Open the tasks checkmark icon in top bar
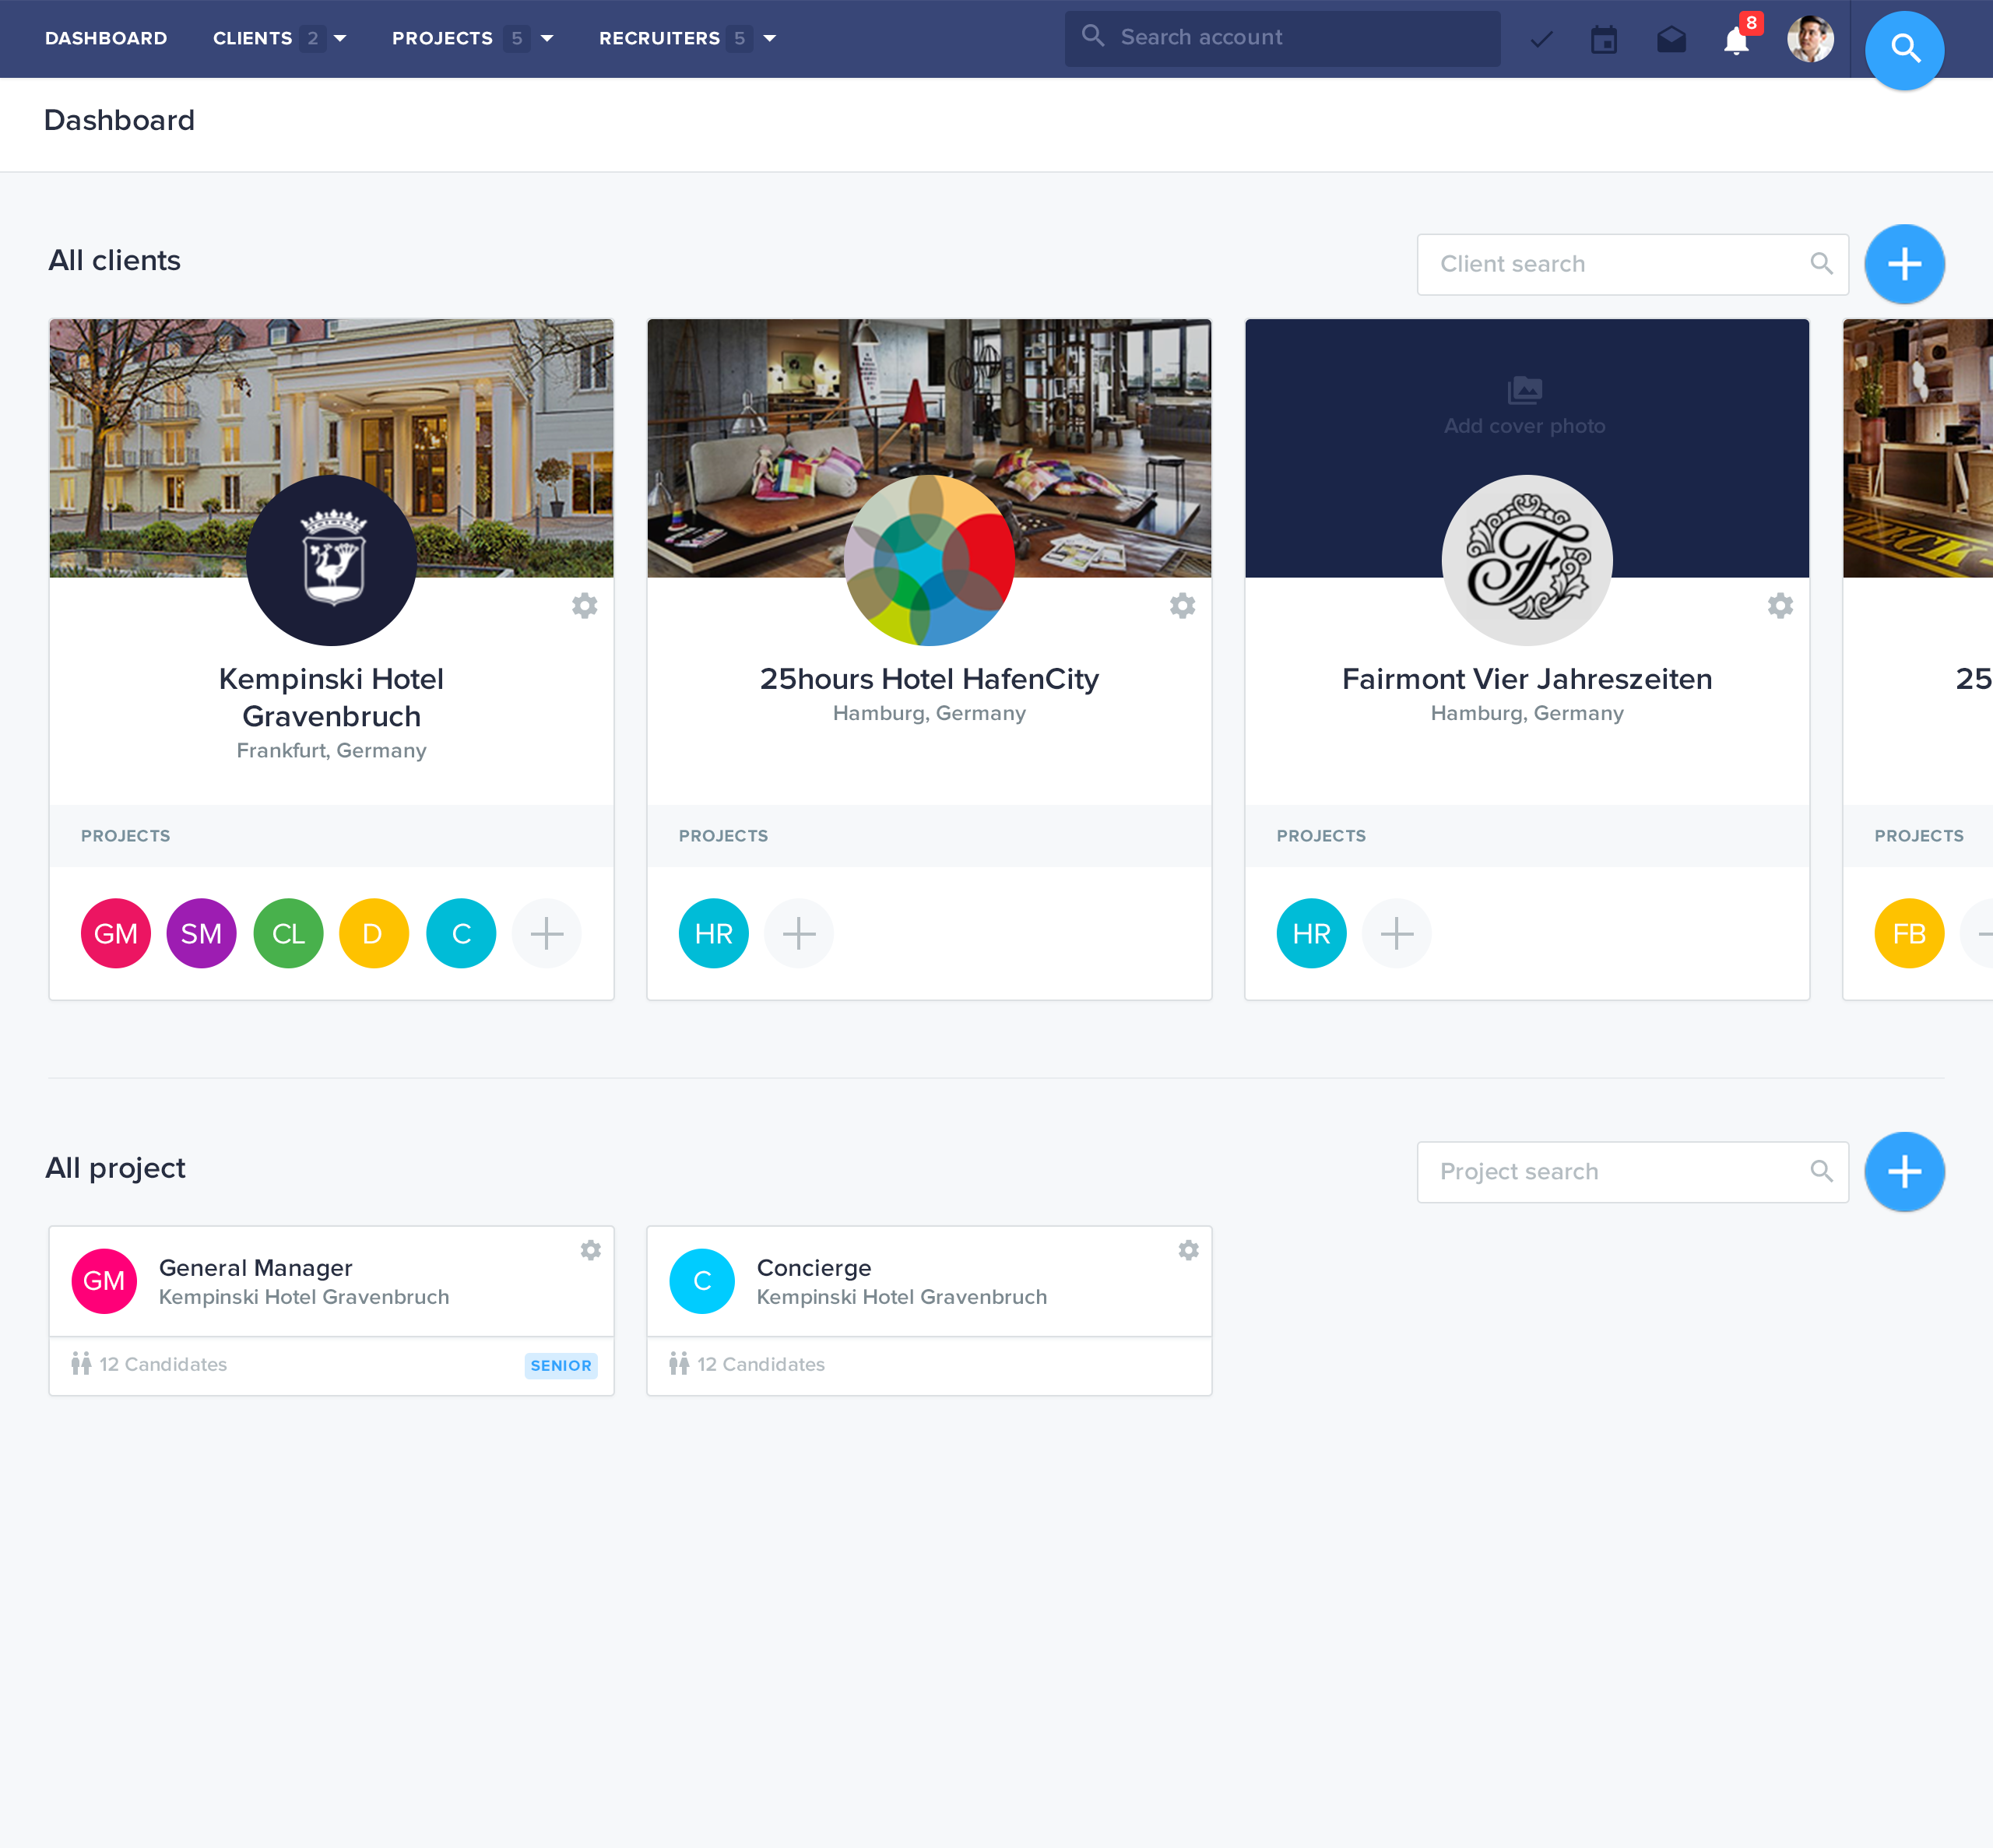This screenshot has width=1993, height=1848. pos(1541,39)
